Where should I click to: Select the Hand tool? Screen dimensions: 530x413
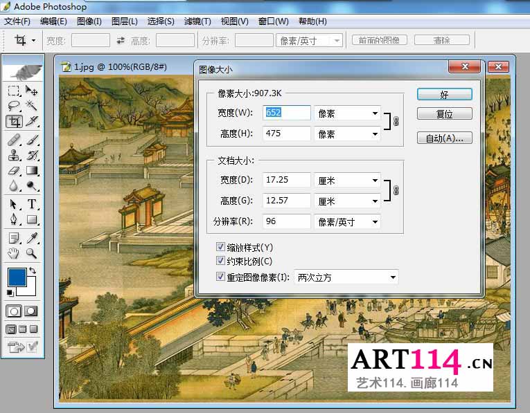coord(14,253)
